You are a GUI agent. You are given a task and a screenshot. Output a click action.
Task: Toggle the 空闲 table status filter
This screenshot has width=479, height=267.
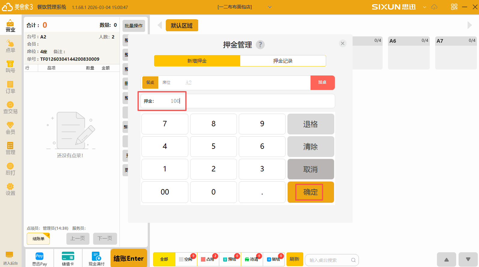pyautogui.click(x=186, y=259)
